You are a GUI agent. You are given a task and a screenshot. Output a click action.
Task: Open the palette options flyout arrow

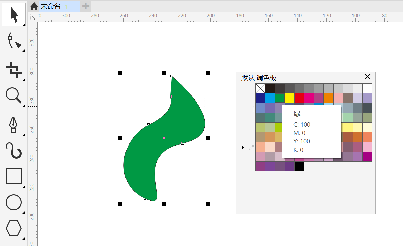coord(243,148)
